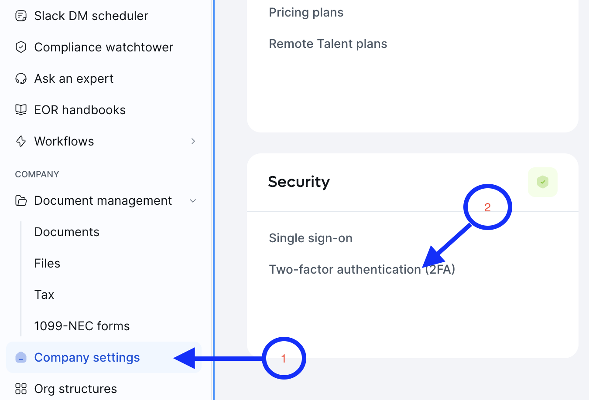
Task: Open the Pricing plans link
Action: click(x=306, y=12)
